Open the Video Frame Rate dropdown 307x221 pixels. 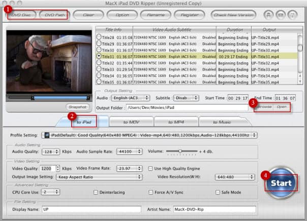[129, 168]
